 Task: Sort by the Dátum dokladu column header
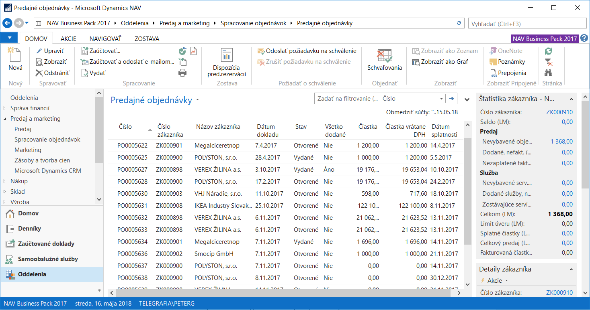(x=267, y=131)
